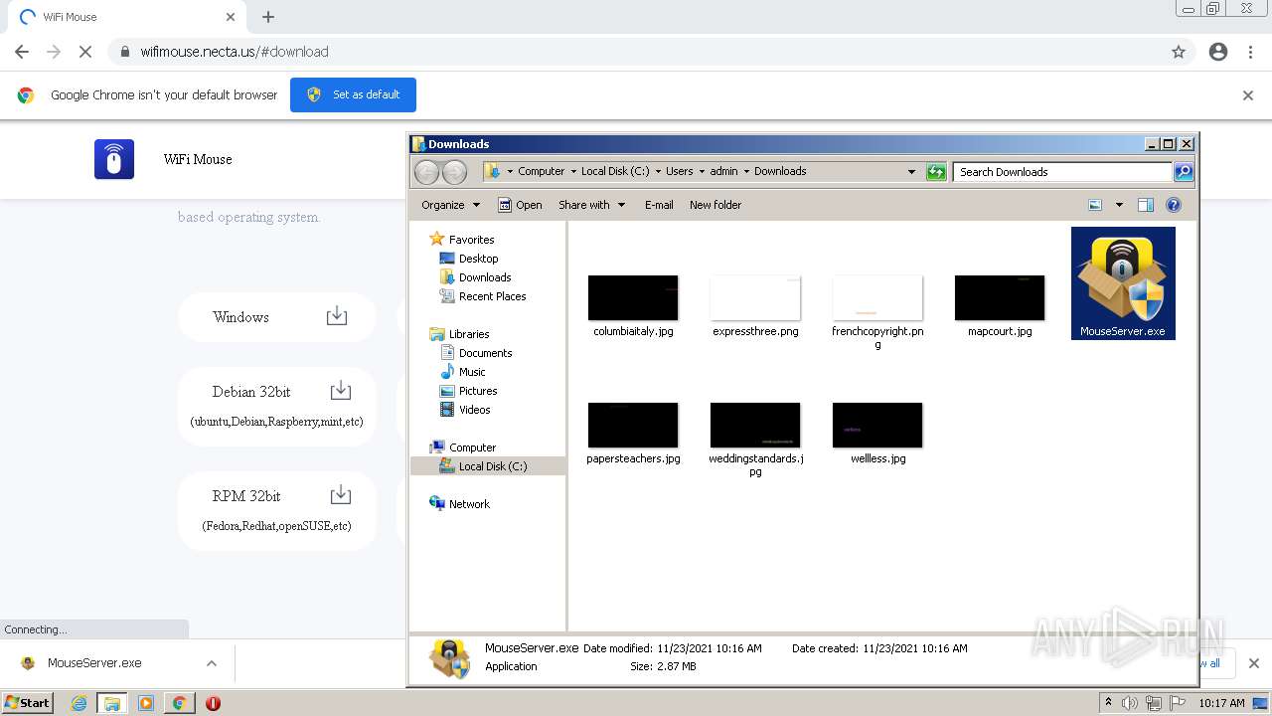Screen dimensions: 1272x716
Task: Select Music library
Action: pyautogui.click(x=472, y=372)
